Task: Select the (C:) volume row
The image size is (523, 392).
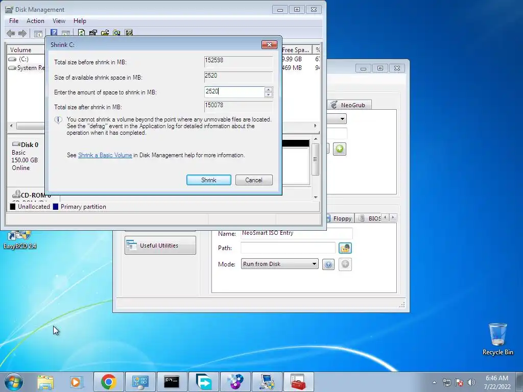Action: (26, 59)
